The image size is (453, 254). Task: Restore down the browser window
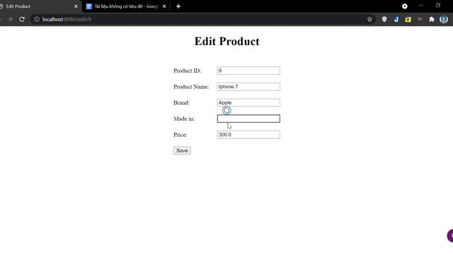(x=438, y=6)
